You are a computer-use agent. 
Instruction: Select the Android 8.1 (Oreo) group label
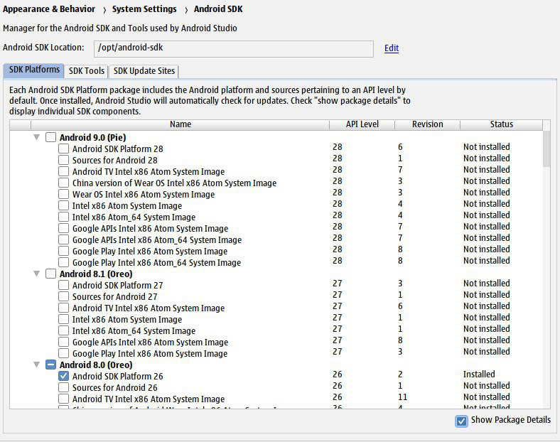click(96, 274)
